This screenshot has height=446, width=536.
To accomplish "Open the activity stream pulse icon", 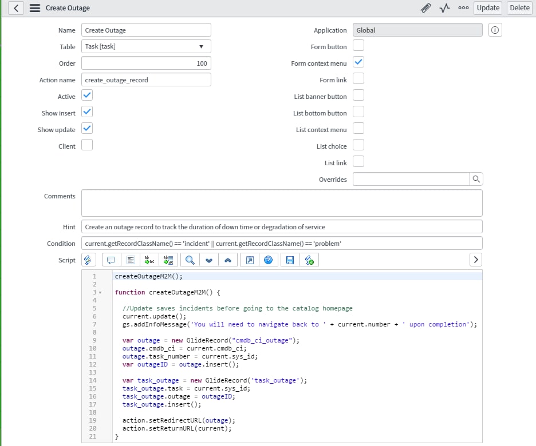I will pos(444,8).
